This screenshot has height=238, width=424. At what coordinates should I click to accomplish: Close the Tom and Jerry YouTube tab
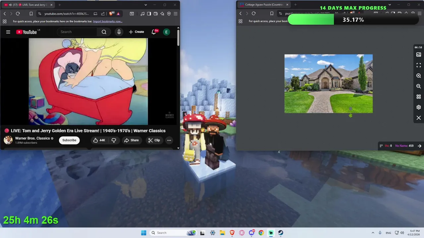(52, 5)
